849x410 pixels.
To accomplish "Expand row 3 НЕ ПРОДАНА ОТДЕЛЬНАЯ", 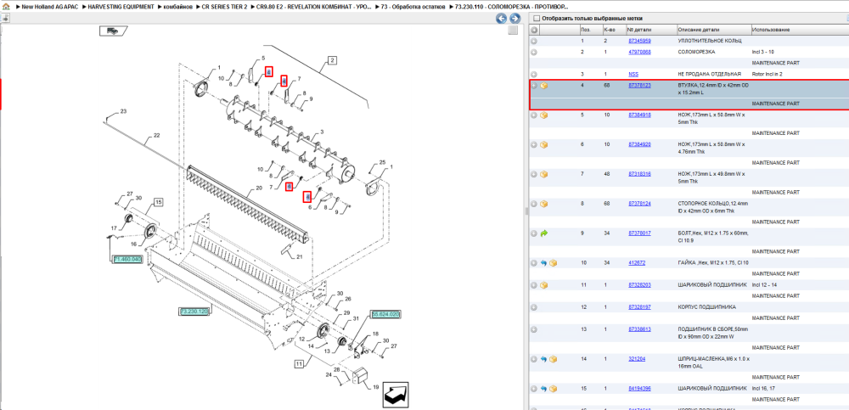I will point(534,74).
